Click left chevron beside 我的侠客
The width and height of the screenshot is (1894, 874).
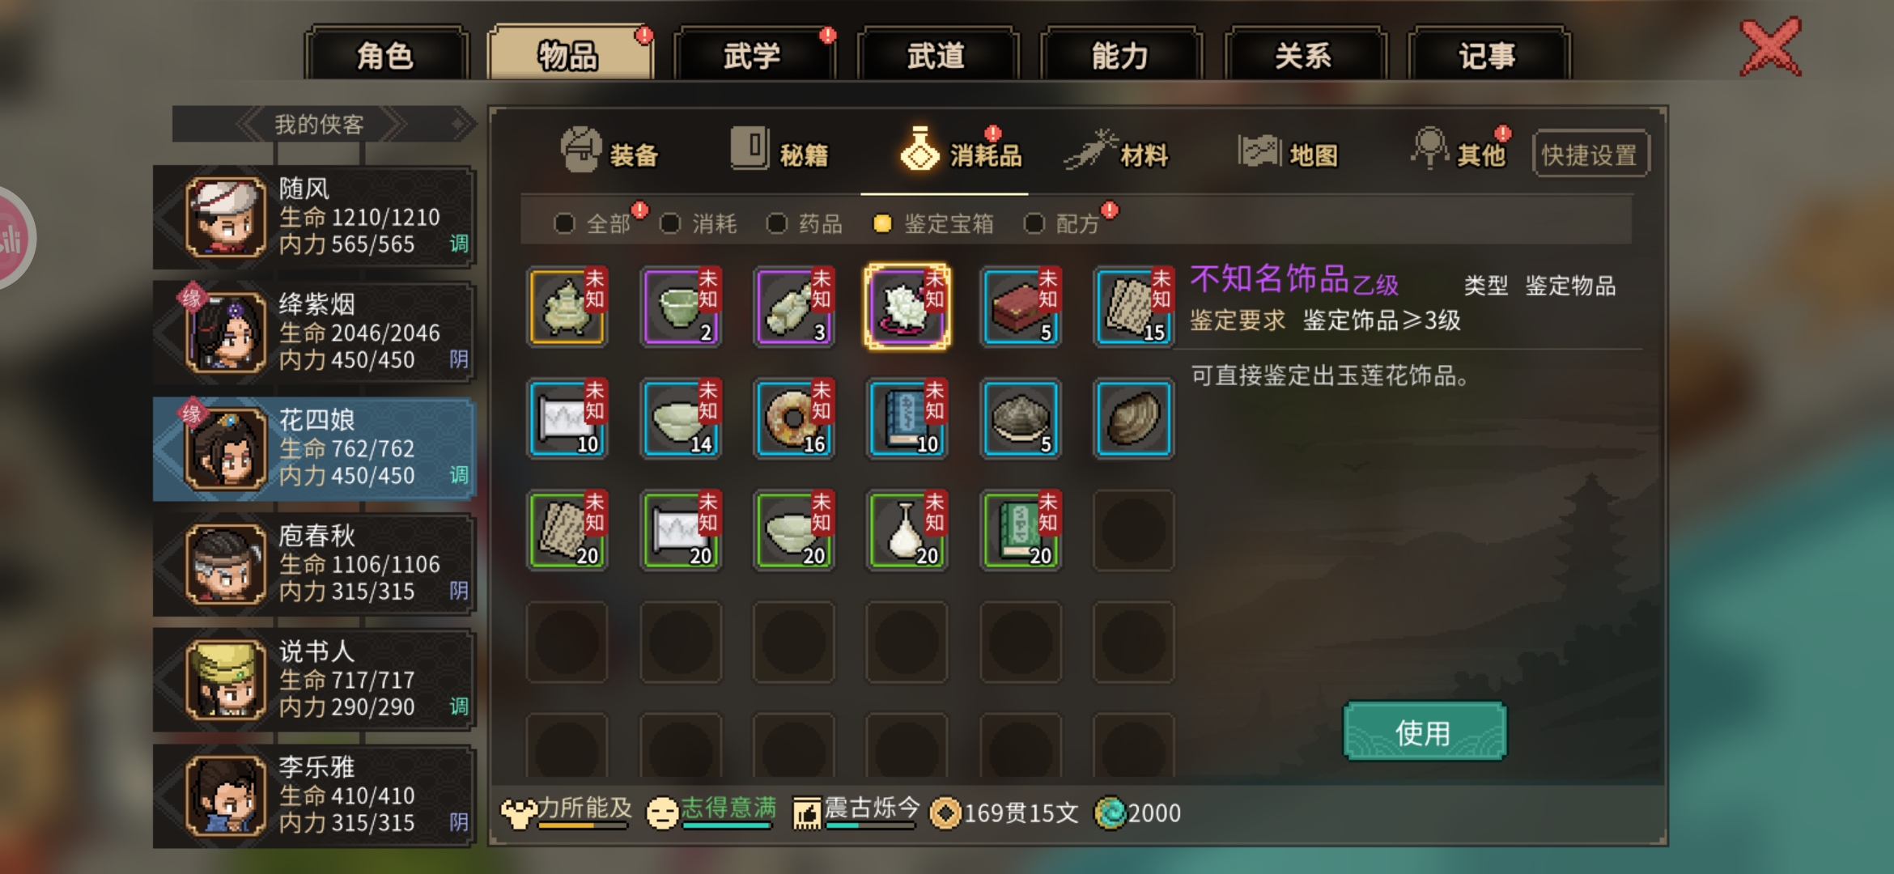coord(253,125)
